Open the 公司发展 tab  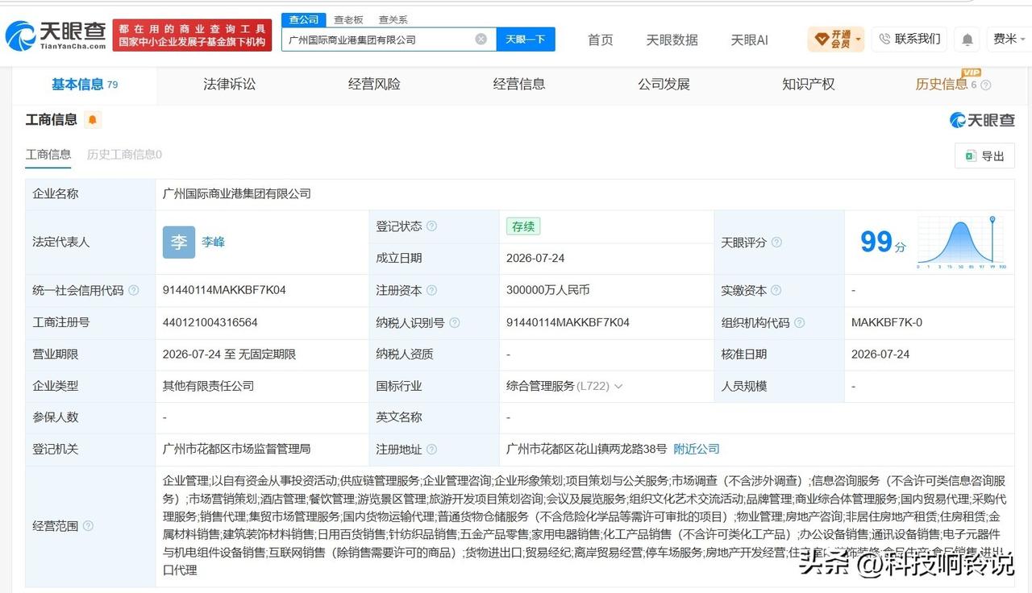pos(664,84)
